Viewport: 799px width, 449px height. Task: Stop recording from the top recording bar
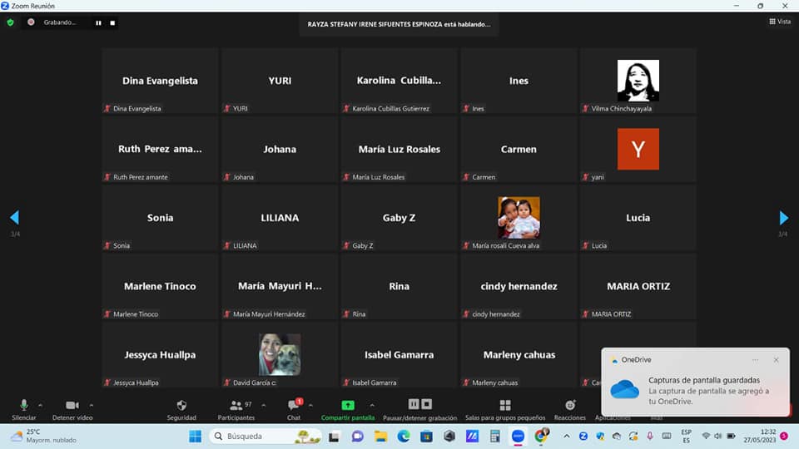coord(112,22)
